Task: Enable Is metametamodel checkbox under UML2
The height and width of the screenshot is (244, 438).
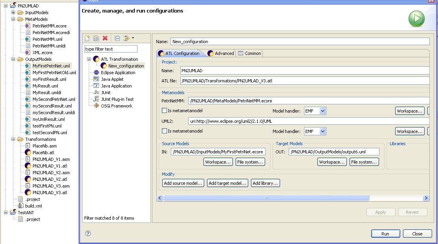Action: coord(165,131)
